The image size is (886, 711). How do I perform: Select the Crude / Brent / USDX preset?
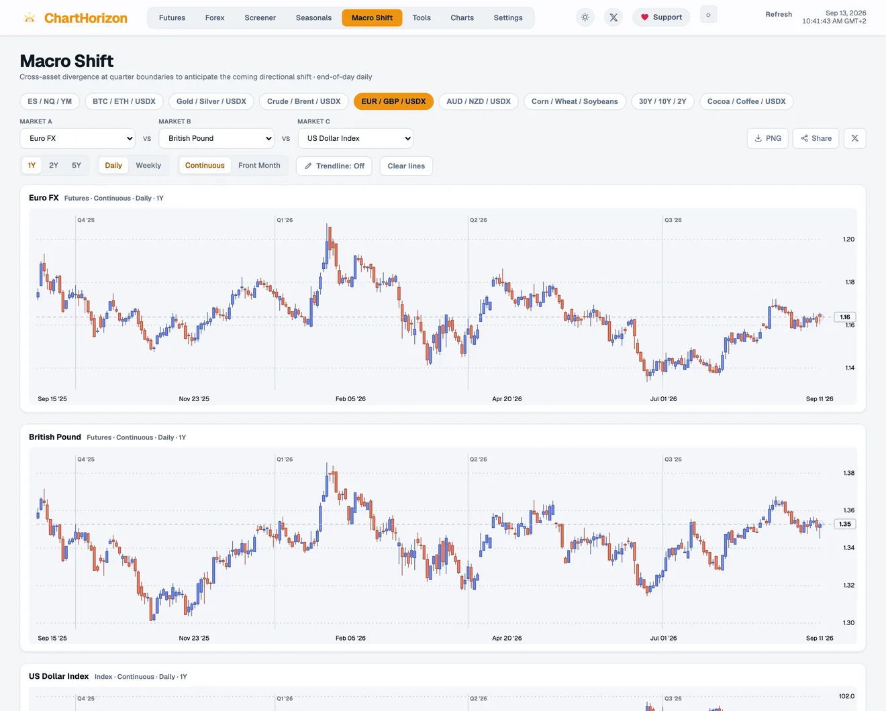[x=304, y=101]
